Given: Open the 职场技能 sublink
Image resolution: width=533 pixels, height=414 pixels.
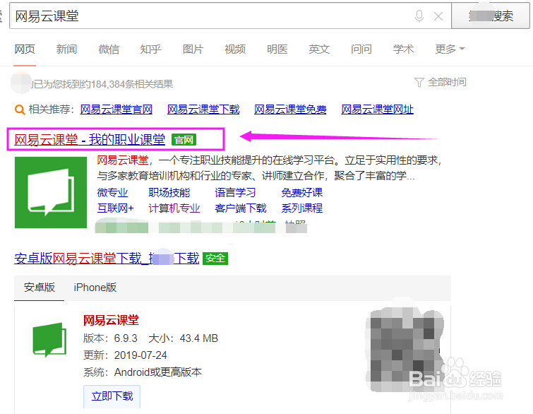Looking at the screenshot, I should coord(169,193).
